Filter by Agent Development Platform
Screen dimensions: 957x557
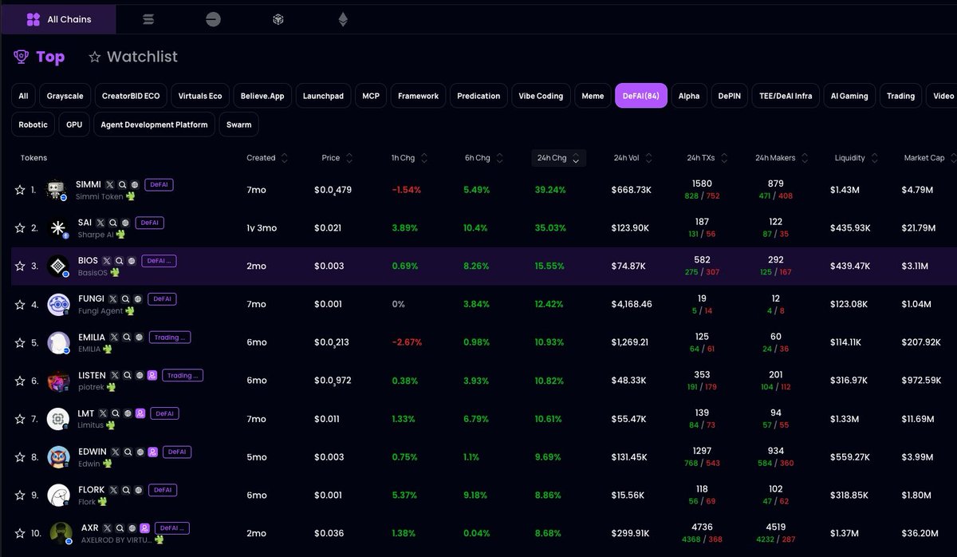click(x=154, y=124)
